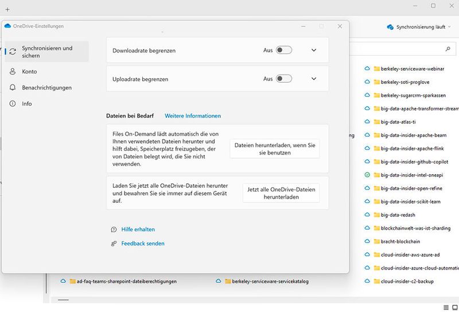Select folder big-data-insider-apache-flink

point(412,148)
